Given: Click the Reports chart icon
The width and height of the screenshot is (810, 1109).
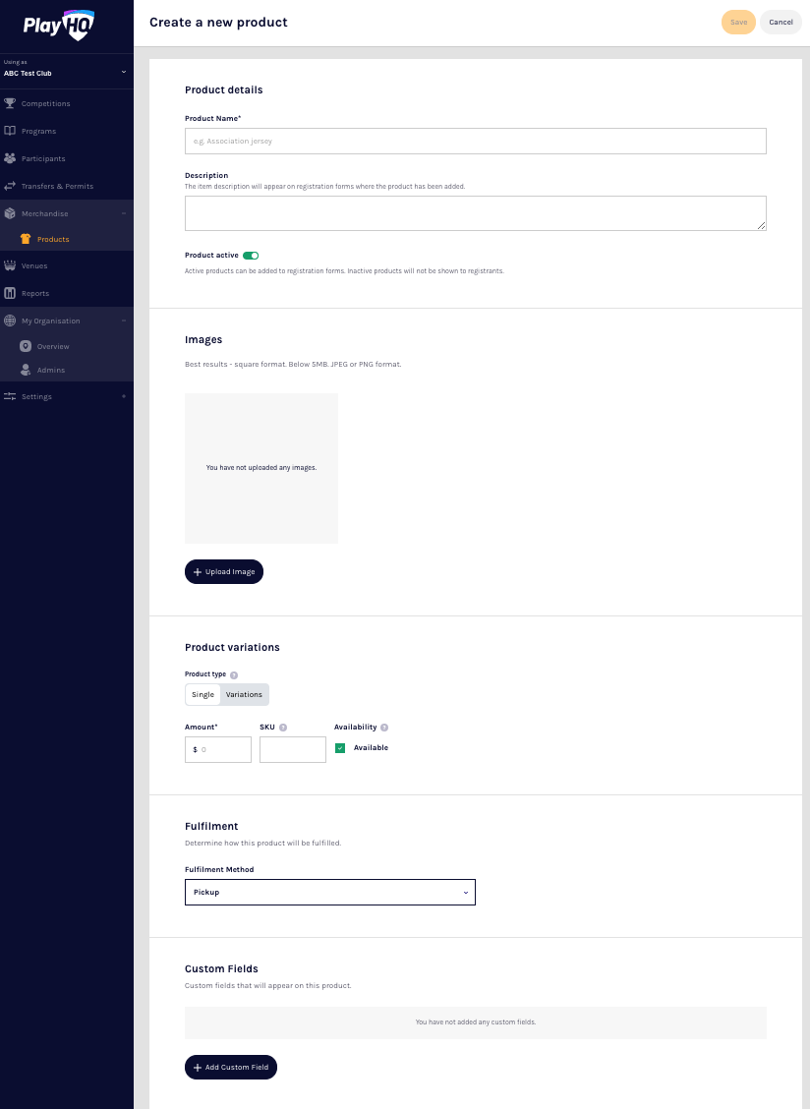Looking at the screenshot, I should (10, 293).
